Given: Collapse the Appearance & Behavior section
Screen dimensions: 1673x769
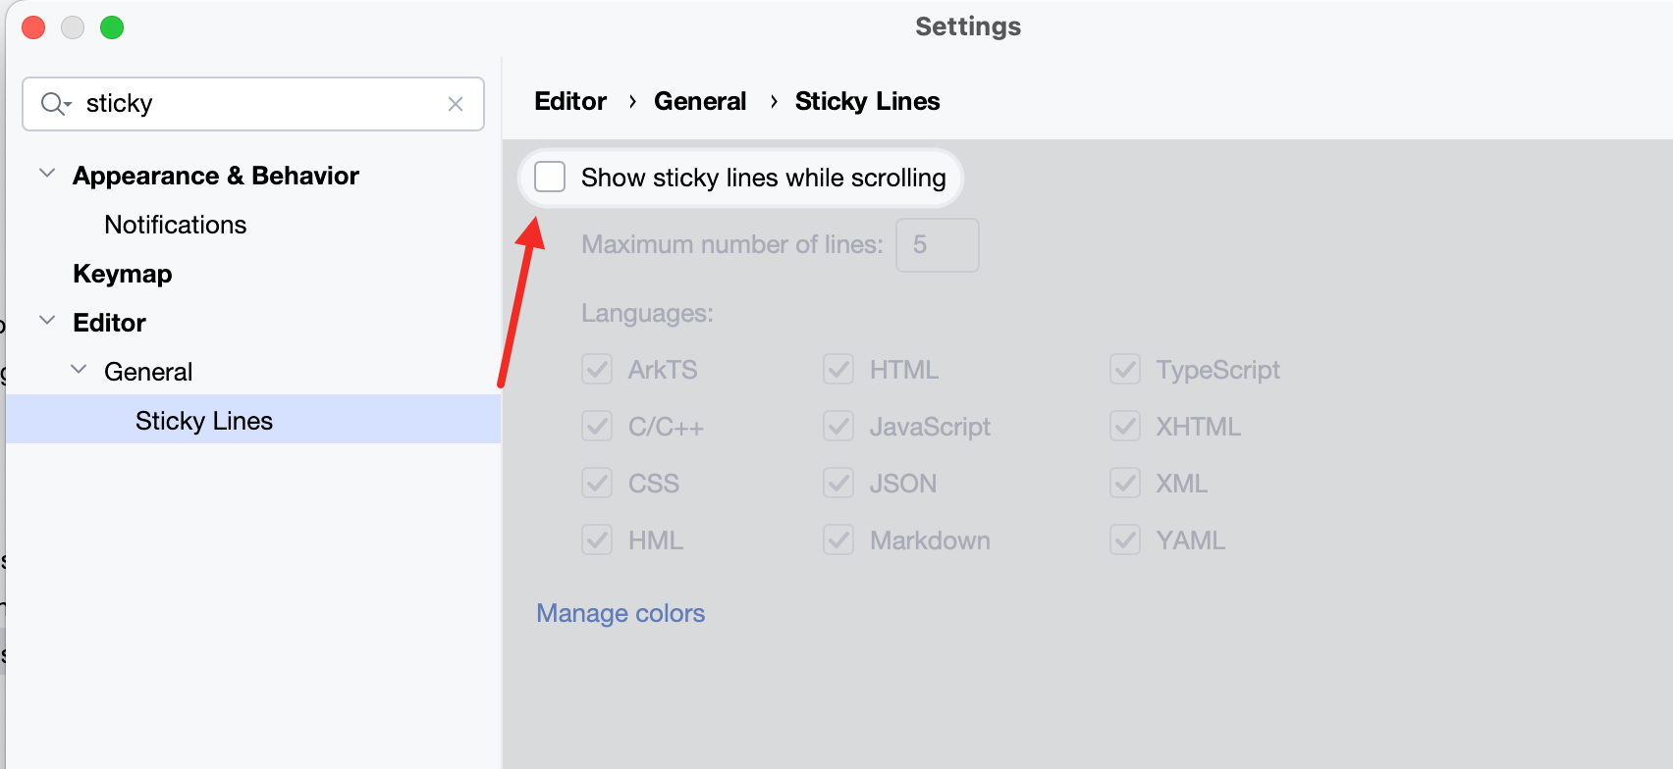Looking at the screenshot, I should click(x=46, y=175).
